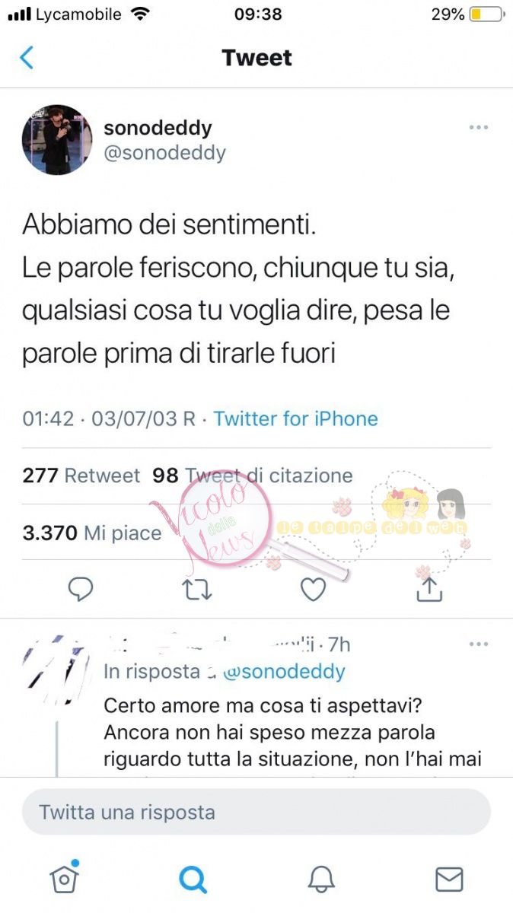Open the sonodeddy display name

[x=158, y=128]
